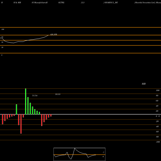Select the SHARDUL_BE header text
161x161 pixels.
[x=111, y=3]
